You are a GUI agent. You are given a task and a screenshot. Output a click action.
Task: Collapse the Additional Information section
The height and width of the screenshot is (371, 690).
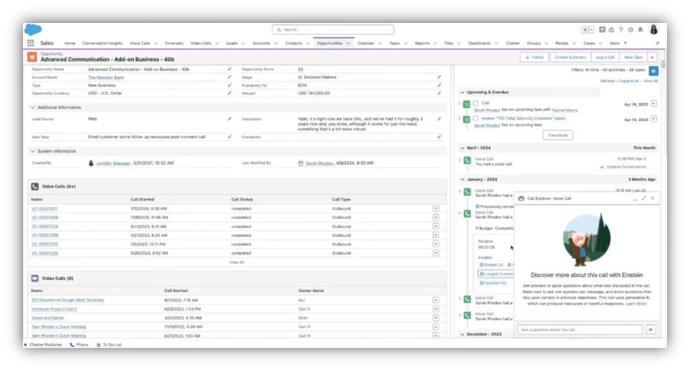[x=32, y=107]
